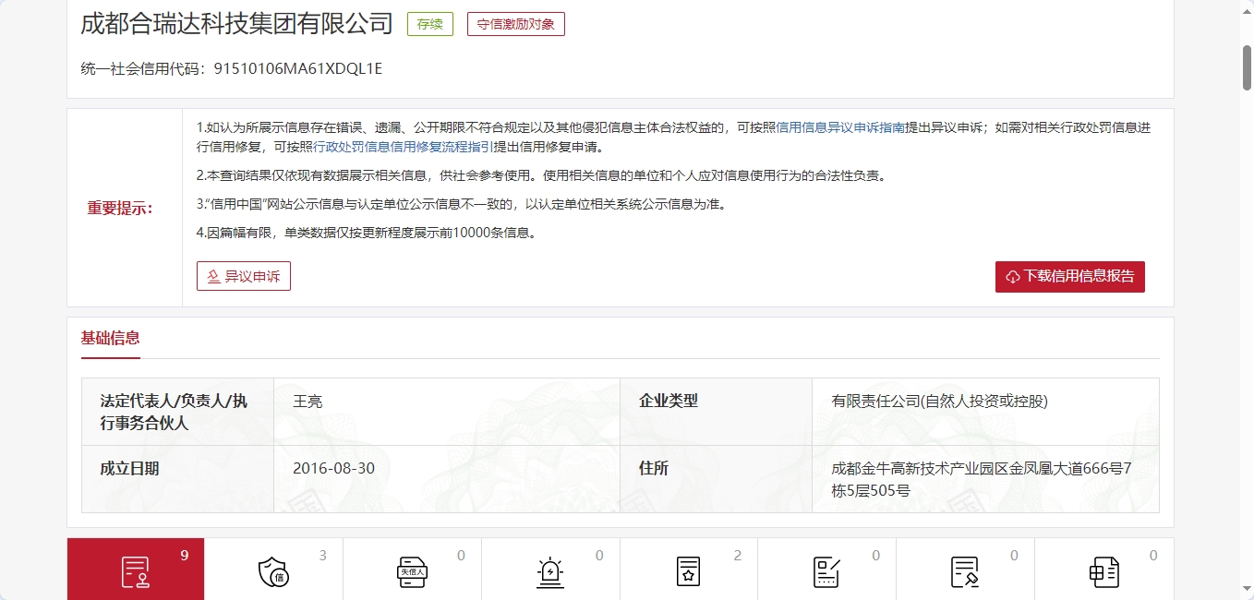
Task: Click the address 成都金牛高新技术产业园区金凤凰大道666号
Action: pyautogui.click(x=982, y=479)
